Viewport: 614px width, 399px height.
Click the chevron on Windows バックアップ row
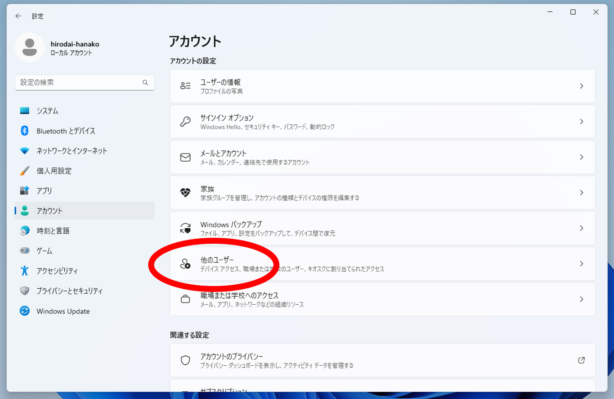point(581,228)
